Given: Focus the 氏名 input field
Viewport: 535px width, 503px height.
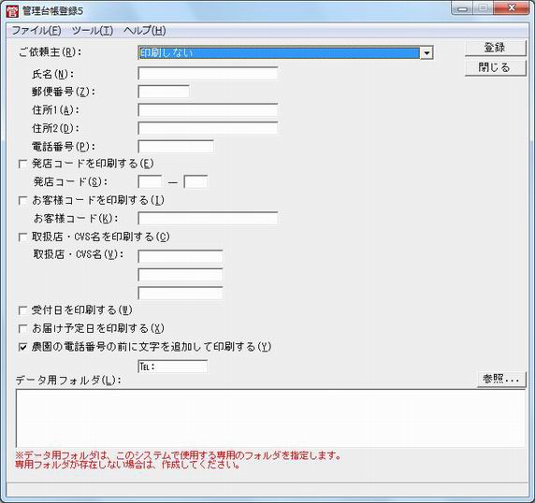Looking at the screenshot, I should [208, 74].
